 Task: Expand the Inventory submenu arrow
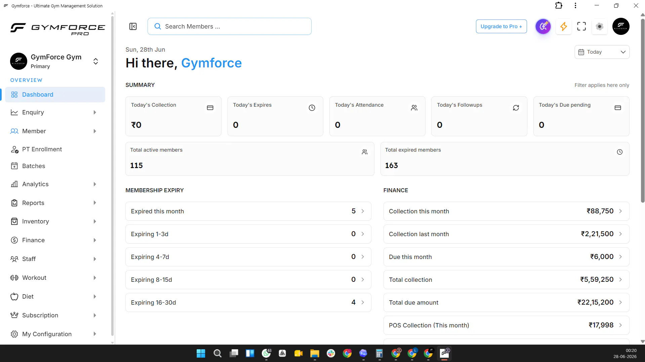[95, 221]
